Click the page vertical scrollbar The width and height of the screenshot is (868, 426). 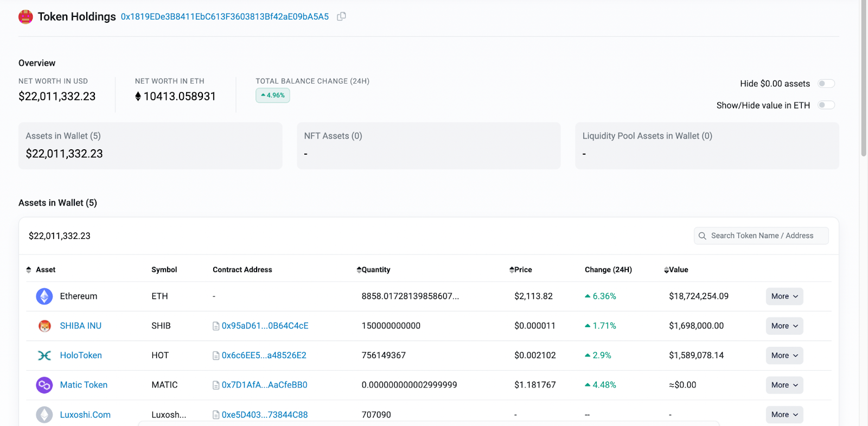(x=863, y=81)
